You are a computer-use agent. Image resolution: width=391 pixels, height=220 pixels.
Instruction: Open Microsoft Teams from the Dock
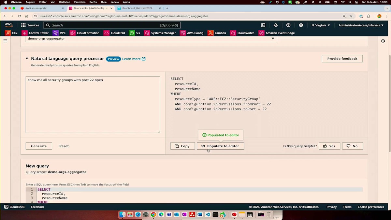(169, 214)
